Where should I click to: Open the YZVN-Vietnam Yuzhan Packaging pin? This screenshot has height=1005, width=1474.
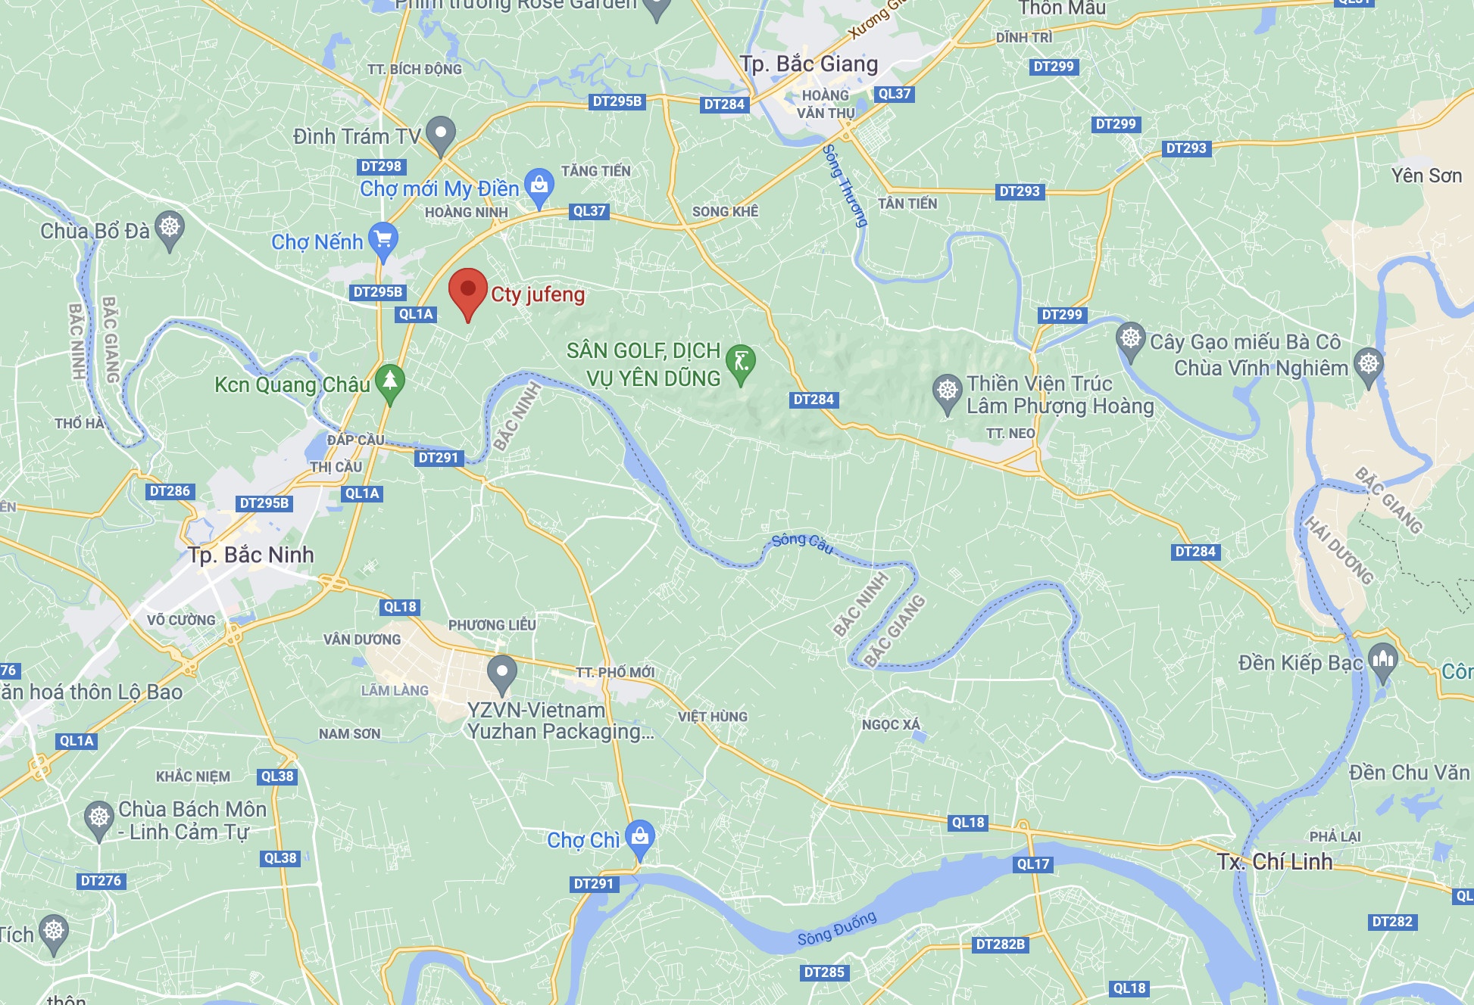tap(501, 674)
